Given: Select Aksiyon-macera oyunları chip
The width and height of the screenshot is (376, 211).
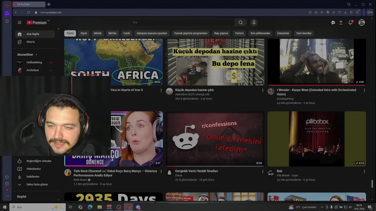Looking at the screenshot, I should 152,33.
